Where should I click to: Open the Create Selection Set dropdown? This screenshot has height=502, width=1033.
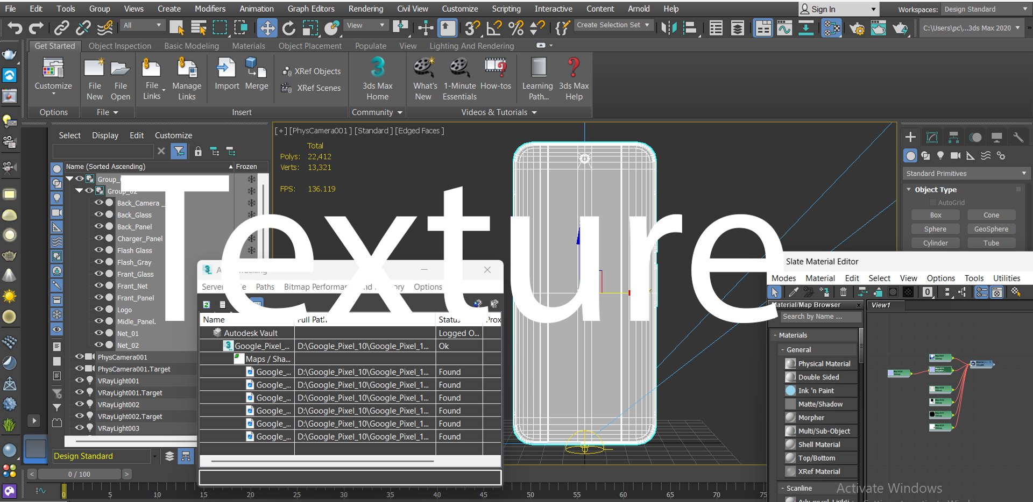(x=614, y=25)
